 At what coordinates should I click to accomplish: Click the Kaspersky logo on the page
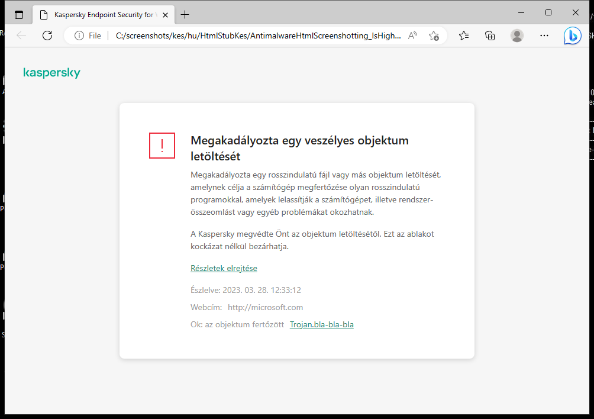pos(51,72)
